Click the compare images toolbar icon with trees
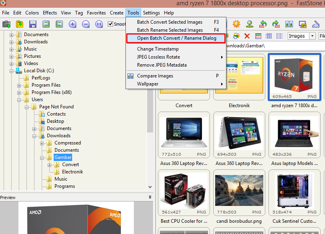This screenshot has height=234, width=325. pos(289,24)
